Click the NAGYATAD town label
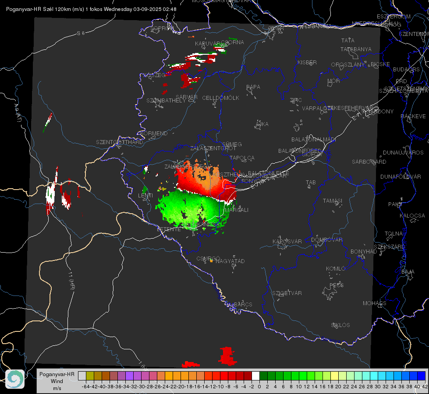Viewport: 429px width, 394px height. (230, 261)
